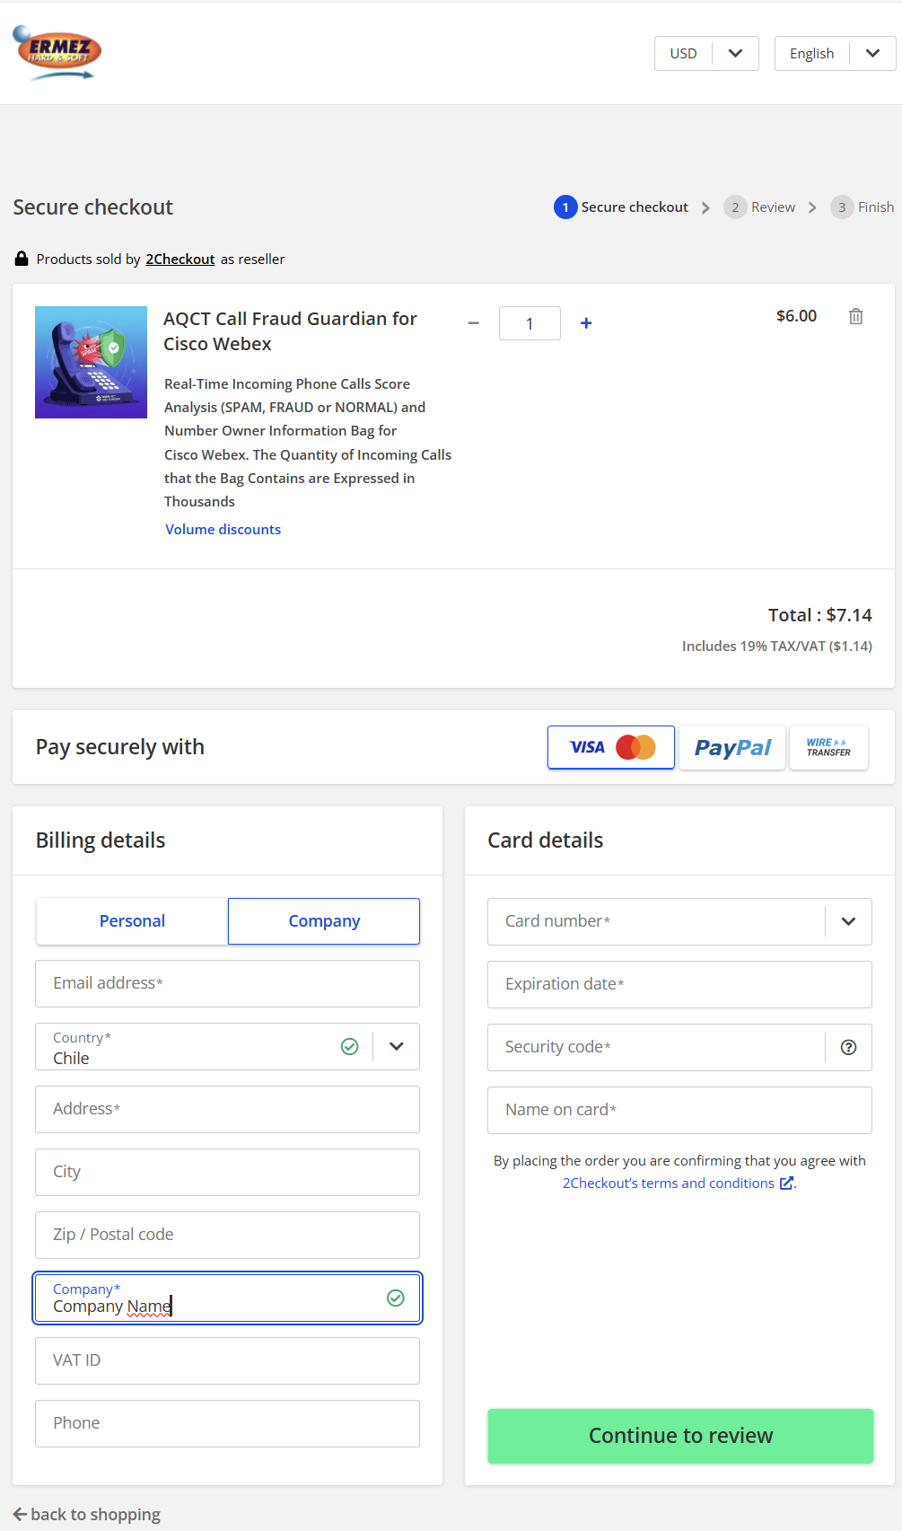Open the Volume discounts link
Screen dimensions: 902x1531
(223, 529)
